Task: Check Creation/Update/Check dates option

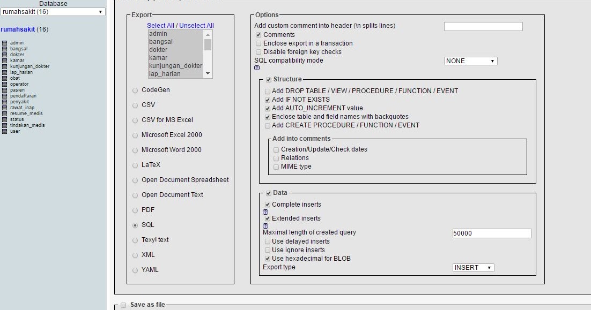Action: click(x=276, y=150)
